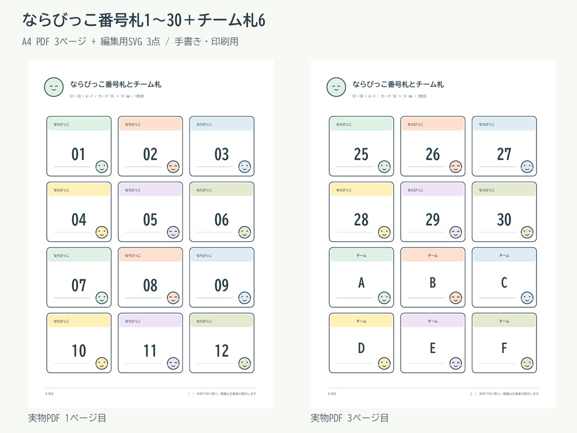Click the page 1 spec line ending 1枚目
This screenshot has width=577, height=433.
coord(106,96)
